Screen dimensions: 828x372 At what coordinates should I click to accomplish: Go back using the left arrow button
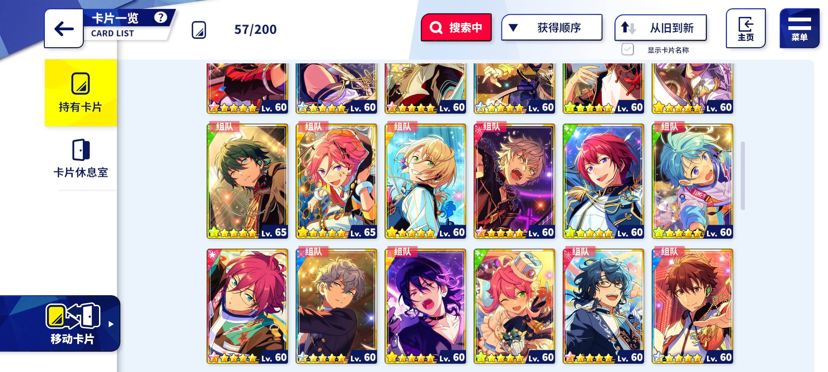pos(64,28)
